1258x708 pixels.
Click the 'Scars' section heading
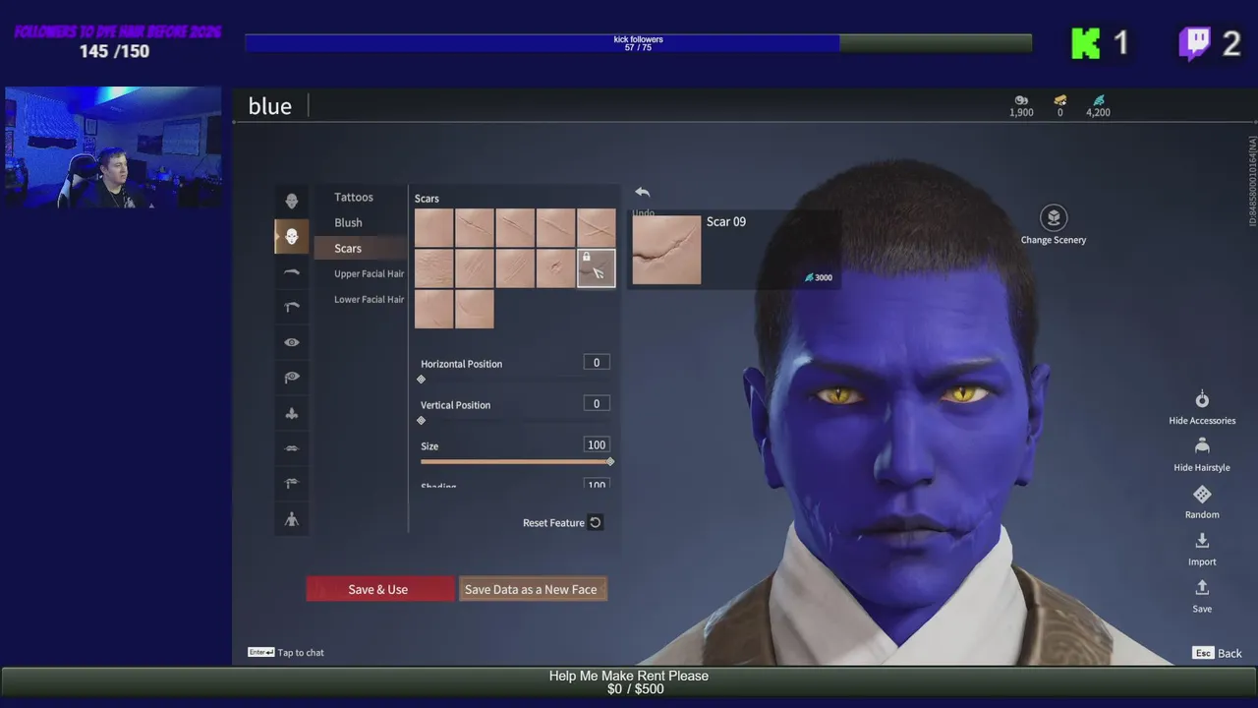427,199
